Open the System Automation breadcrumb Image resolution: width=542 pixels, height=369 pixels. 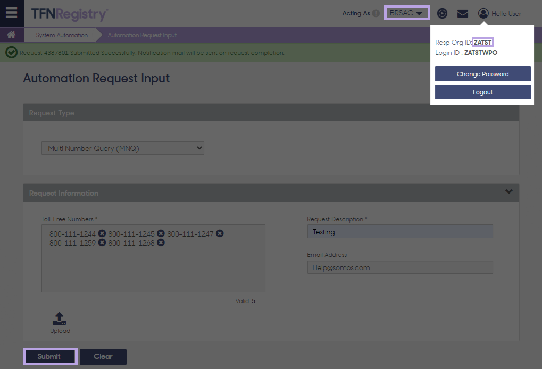(x=62, y=35)
